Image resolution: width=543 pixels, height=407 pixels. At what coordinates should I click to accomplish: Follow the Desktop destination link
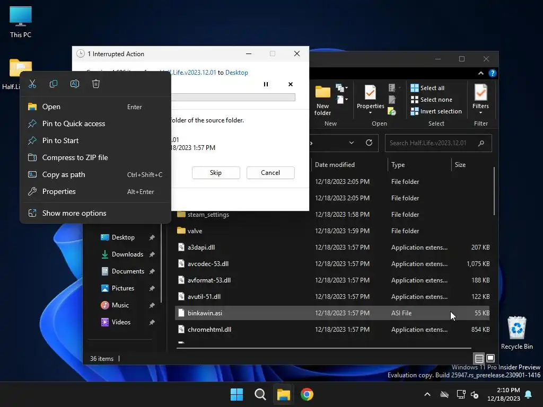(237, 73)
